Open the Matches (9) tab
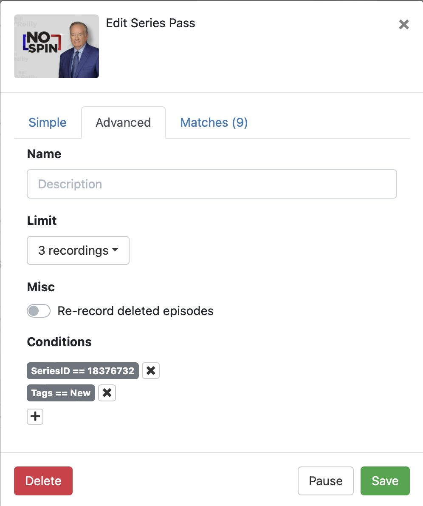This screenshot has width=423, height=506. click(214, 122)
